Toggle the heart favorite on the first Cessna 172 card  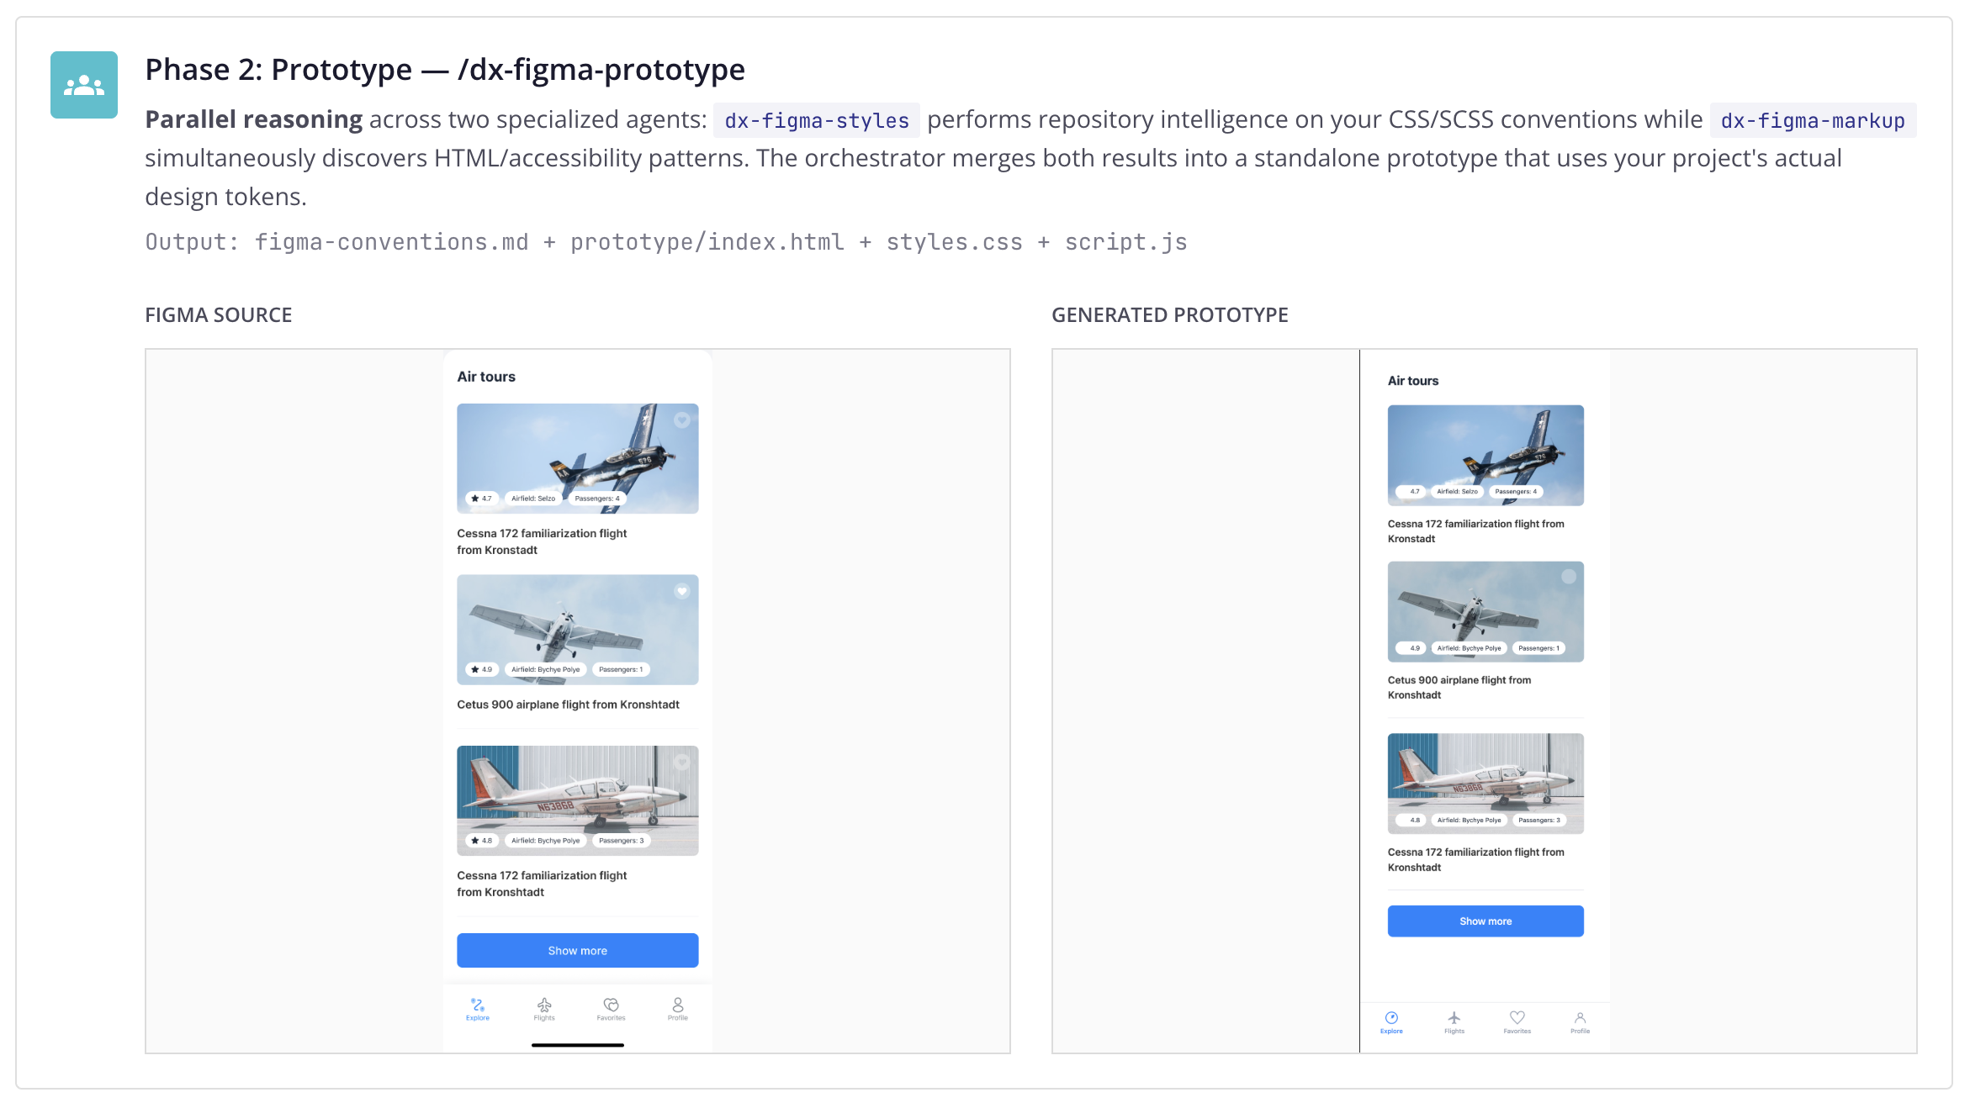pyautogui.click(x=681, y=420)
